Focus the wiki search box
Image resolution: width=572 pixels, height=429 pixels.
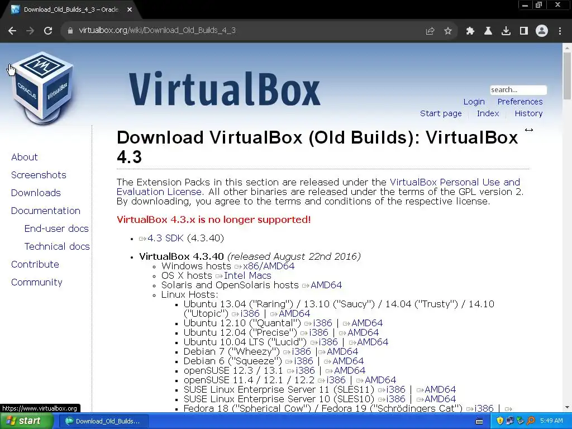[518, 90]
